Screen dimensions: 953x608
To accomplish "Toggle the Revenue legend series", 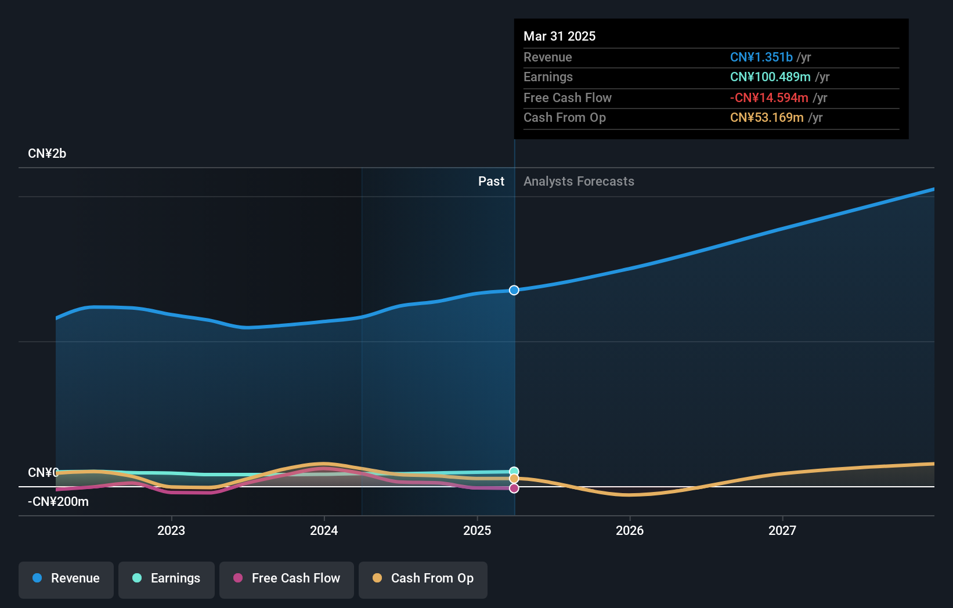I will click(66, 580).
